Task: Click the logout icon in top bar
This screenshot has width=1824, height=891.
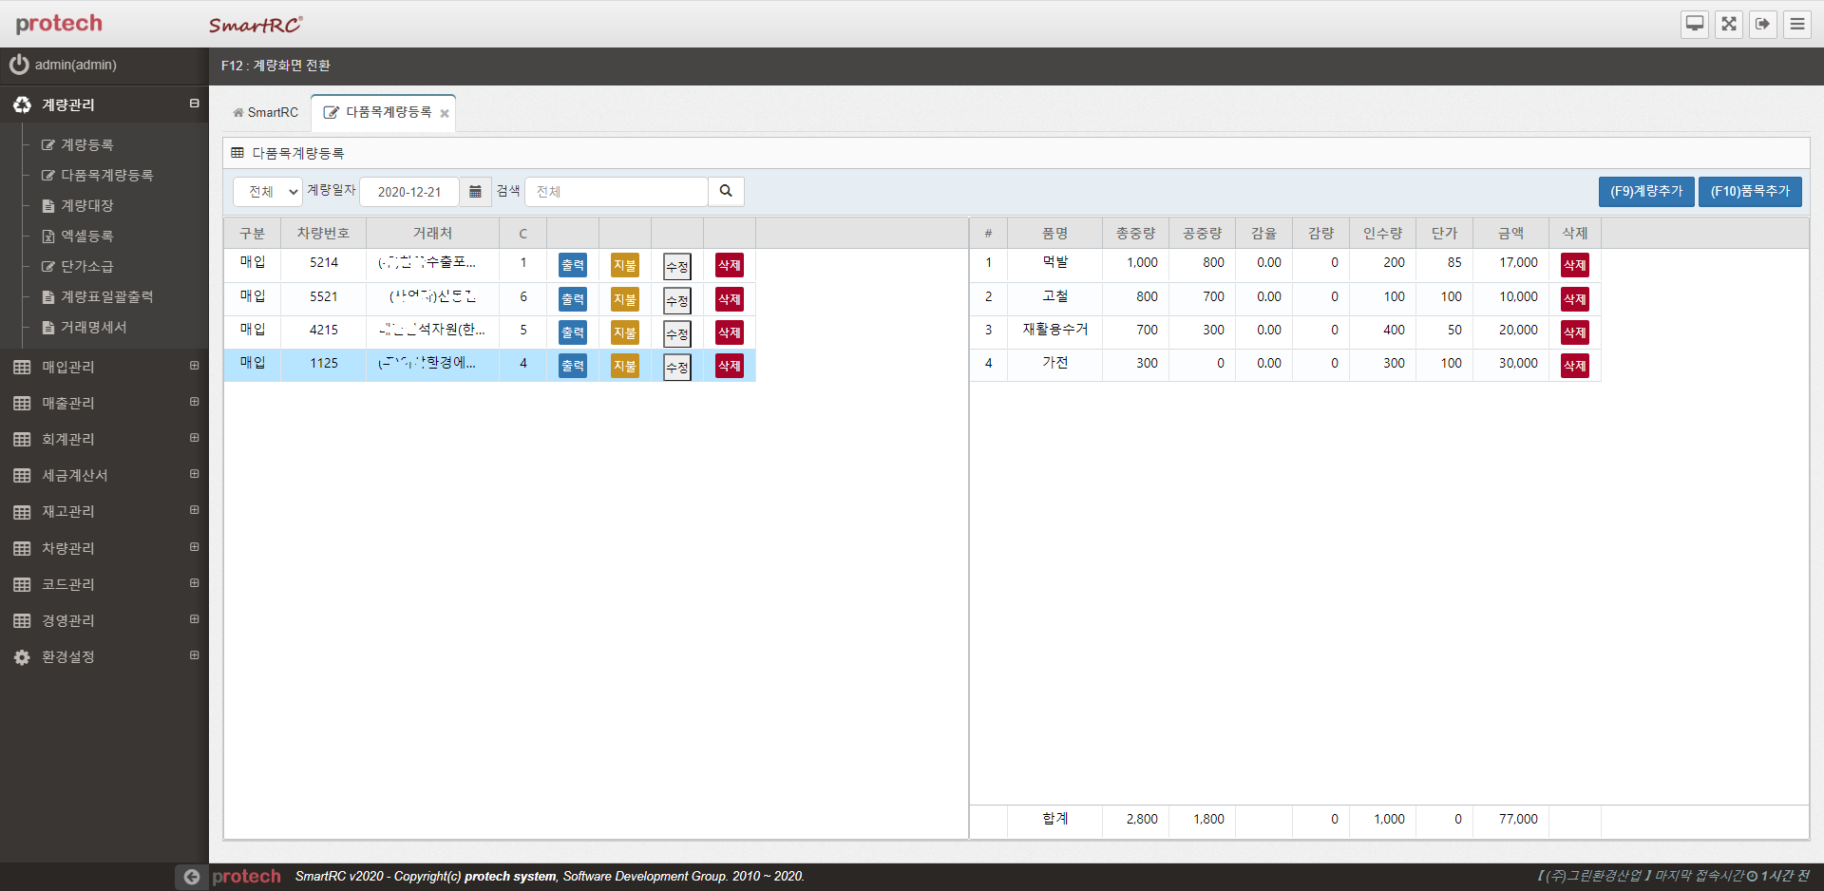Action: point(1763,24)
